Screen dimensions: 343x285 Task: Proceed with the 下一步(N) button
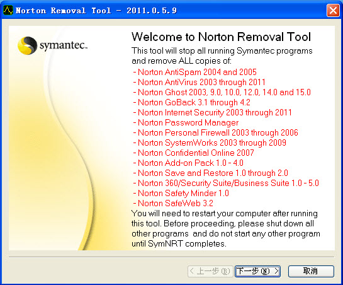click(257, 271)
